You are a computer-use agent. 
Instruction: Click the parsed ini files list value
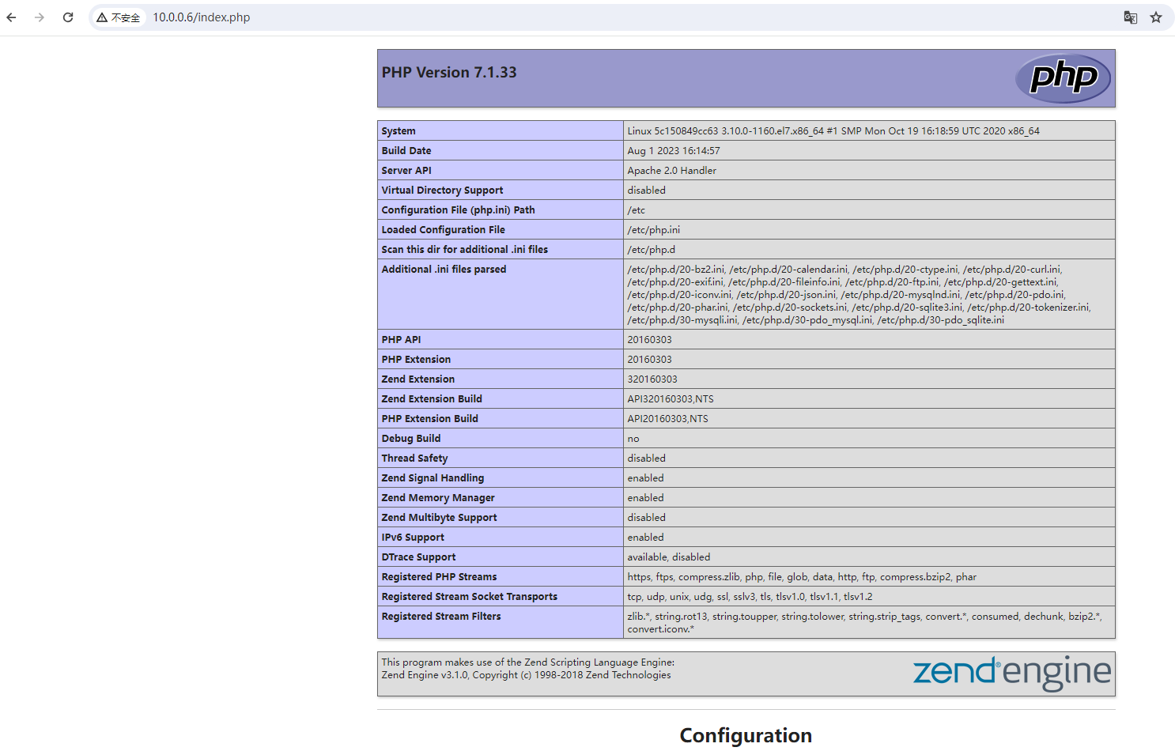click(x=860, y=295)
